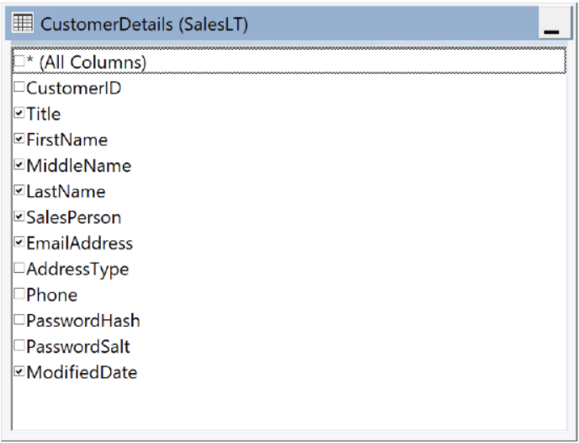
Task: Uncheck the Title column checkbox
Action: pos(19,113)
